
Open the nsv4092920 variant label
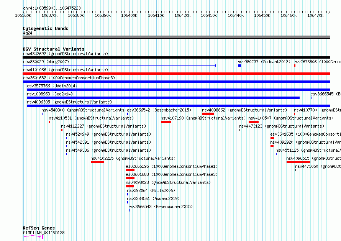(305, 142)
